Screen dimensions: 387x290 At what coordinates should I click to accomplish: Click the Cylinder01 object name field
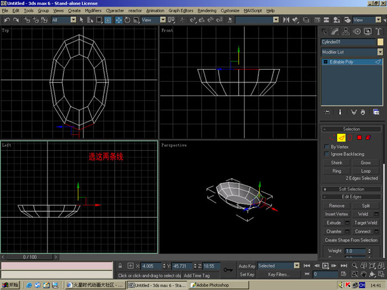[x=348, y=42]
